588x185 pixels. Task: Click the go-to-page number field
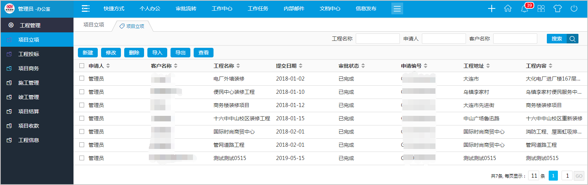[x=567, y=176]
